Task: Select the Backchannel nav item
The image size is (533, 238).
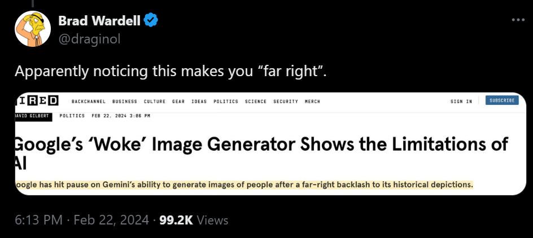Action: tap(89, 102)
